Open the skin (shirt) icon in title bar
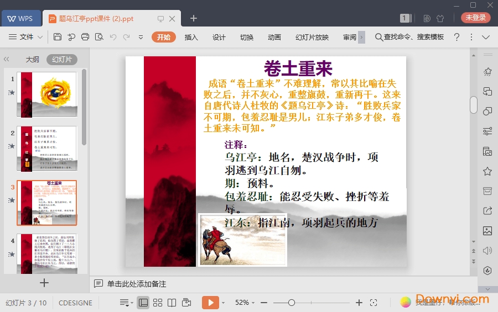Image resolution: width=498 pixels, height=312 pixels. (x=440, y=18)
